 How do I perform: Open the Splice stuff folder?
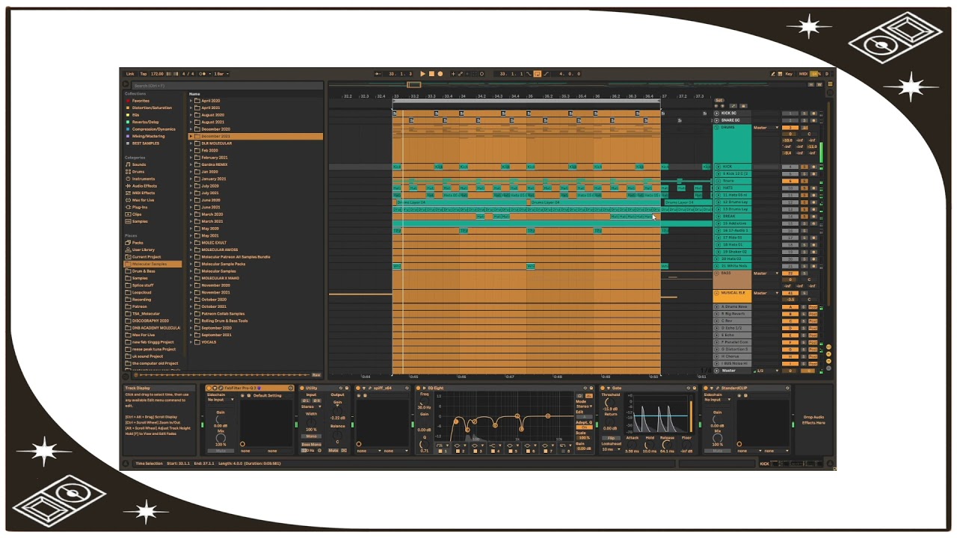coord(143,285)
